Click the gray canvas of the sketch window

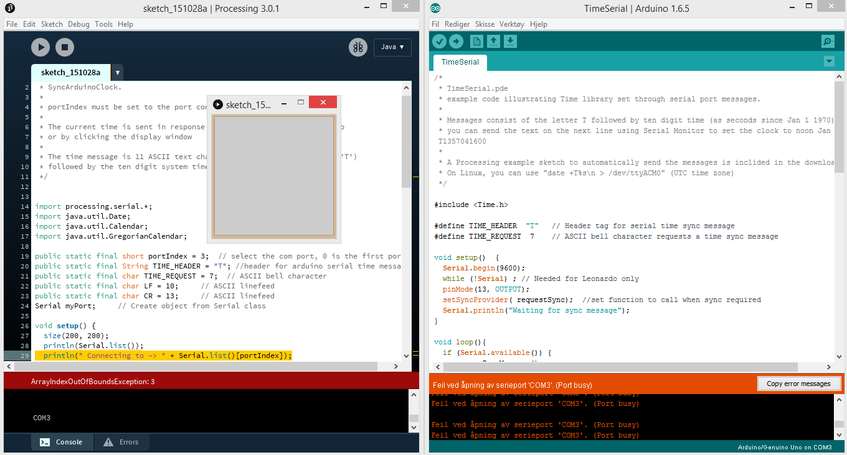coord(274,176)
